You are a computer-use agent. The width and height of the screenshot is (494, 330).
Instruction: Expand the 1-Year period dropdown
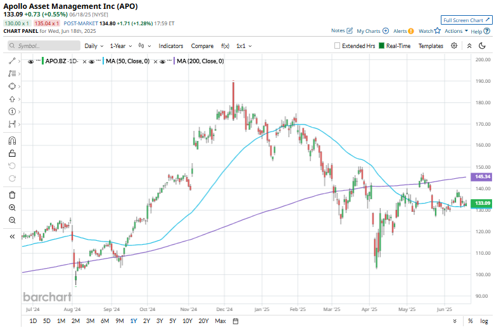(x=120, y=46)
